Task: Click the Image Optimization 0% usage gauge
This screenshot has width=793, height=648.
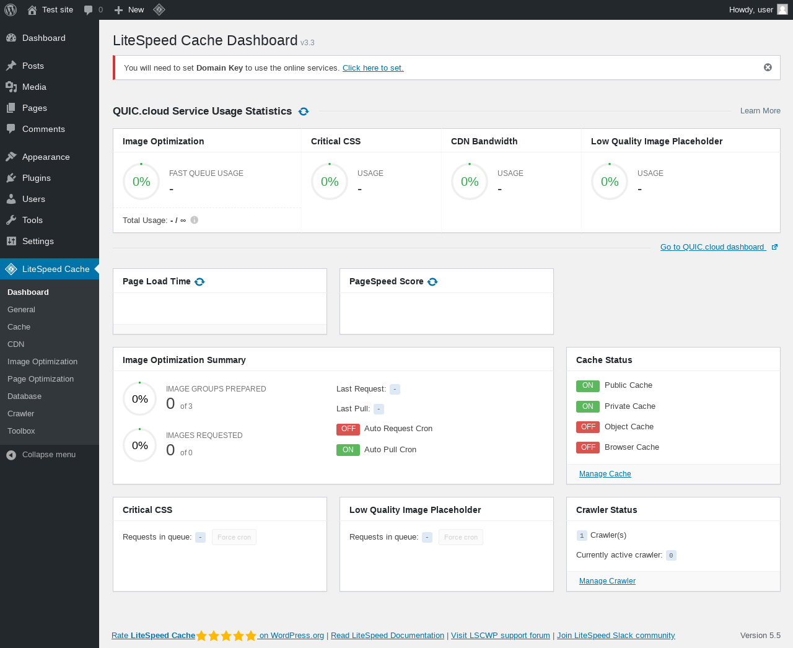Action: point(141,182)
